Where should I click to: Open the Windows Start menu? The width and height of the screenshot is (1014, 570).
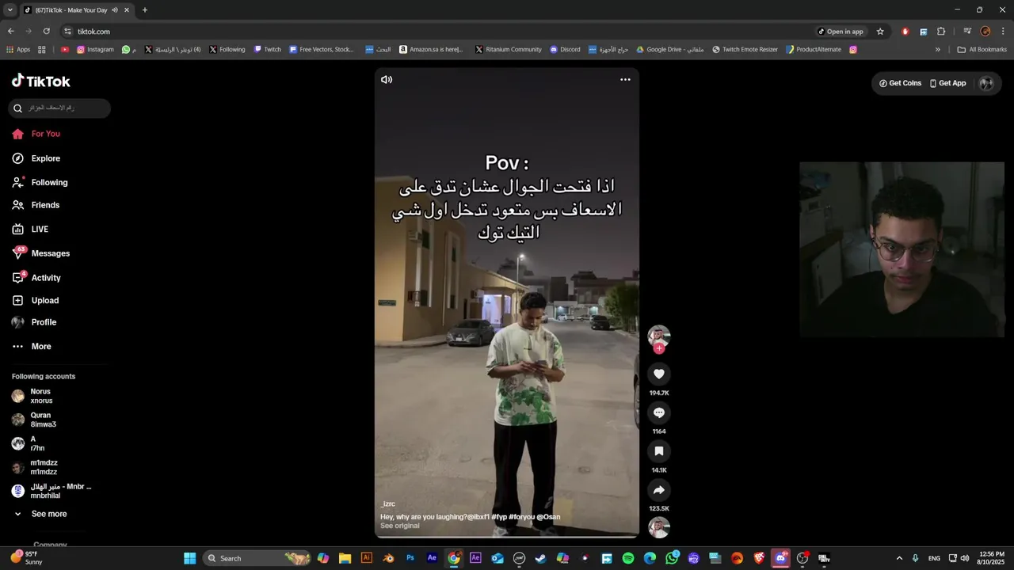coord(190,558)
